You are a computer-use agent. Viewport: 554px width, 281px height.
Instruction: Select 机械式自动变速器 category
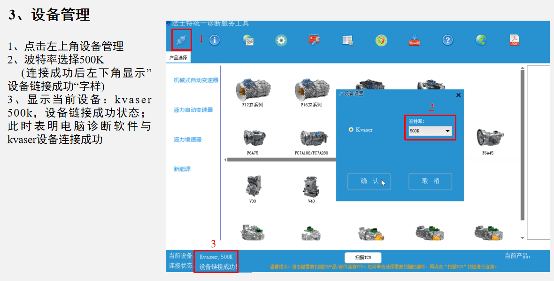point(196,80)
